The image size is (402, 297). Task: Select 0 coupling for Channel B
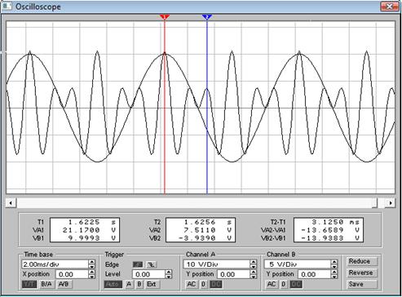(x=283, y=285)
